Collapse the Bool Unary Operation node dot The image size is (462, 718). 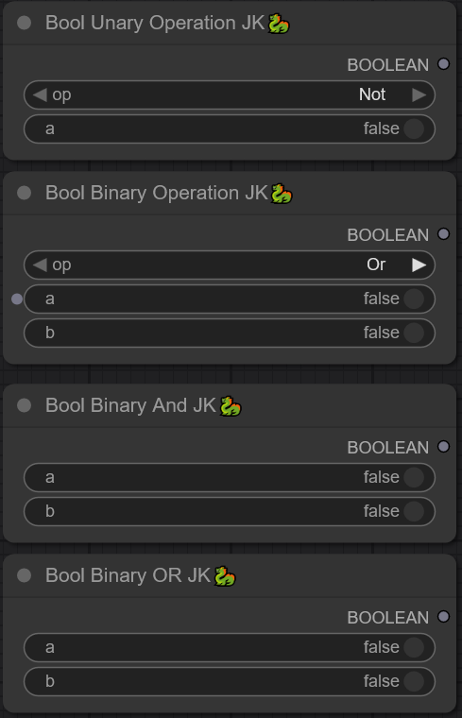click(24, 23)
